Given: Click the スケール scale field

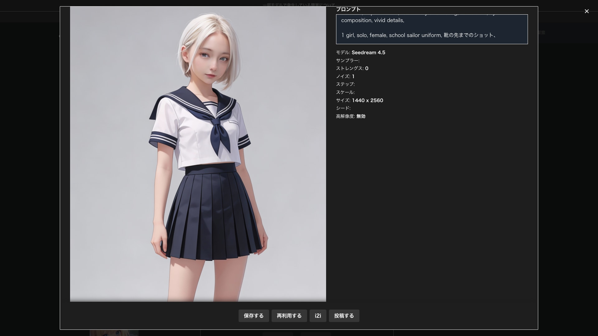Looking at the screenshot, I should (345, 92).
